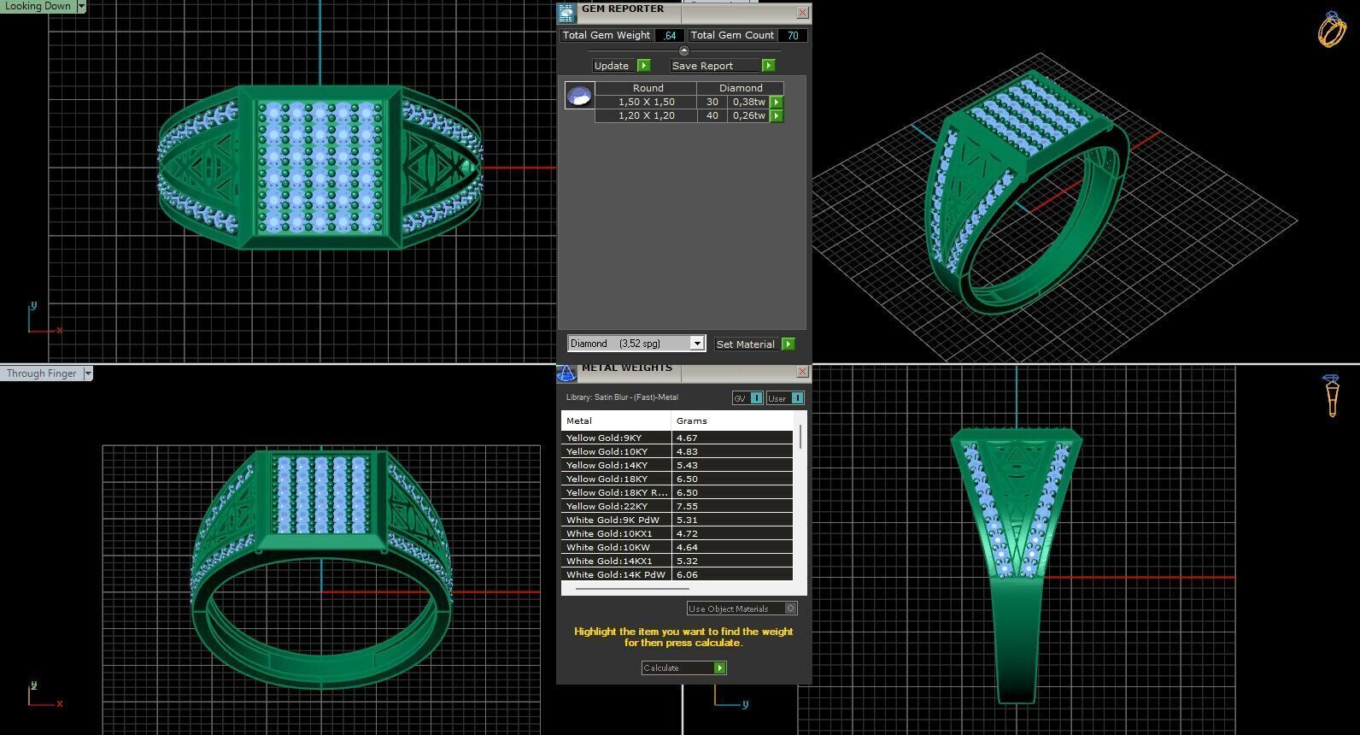Click the green arrow next to Update
The width and height of the screenshot is (1360, 735).
644,66
